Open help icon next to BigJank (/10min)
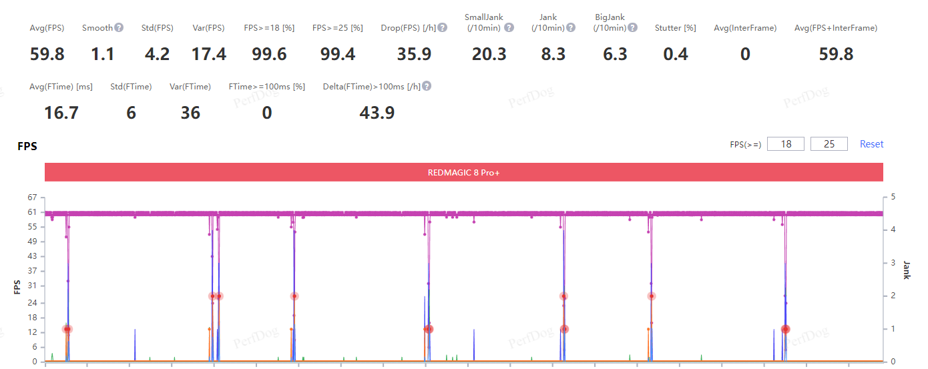 coord(632,27)
